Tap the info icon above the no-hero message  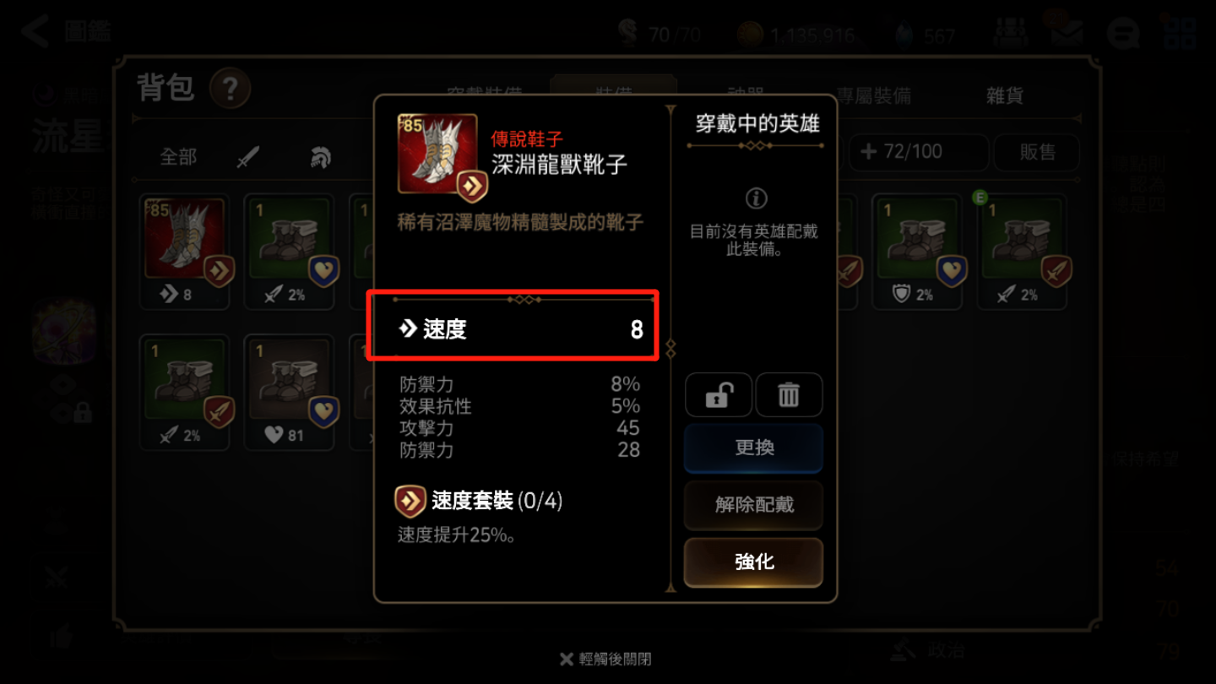click(x=756, y=198)
